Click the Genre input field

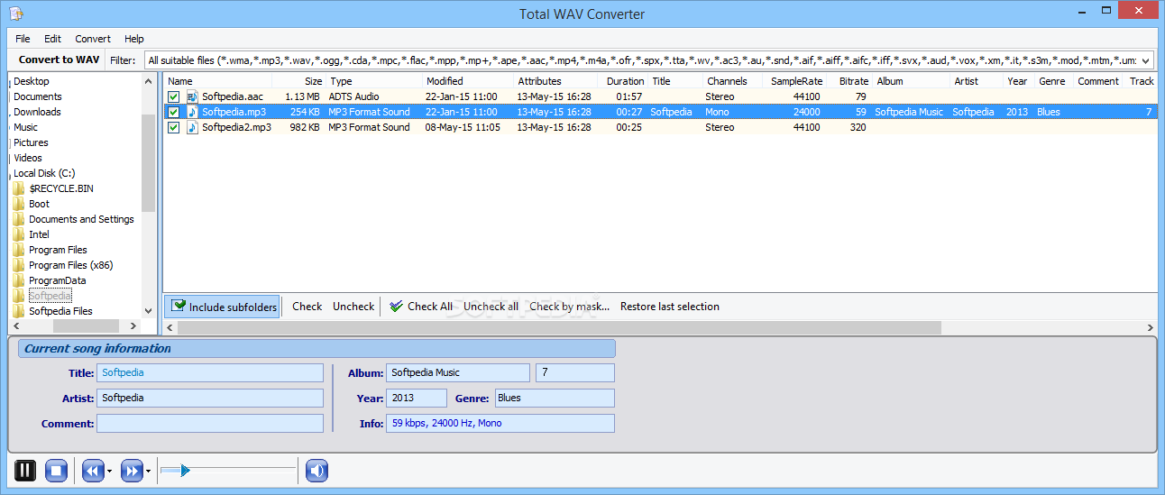(554, 398)
